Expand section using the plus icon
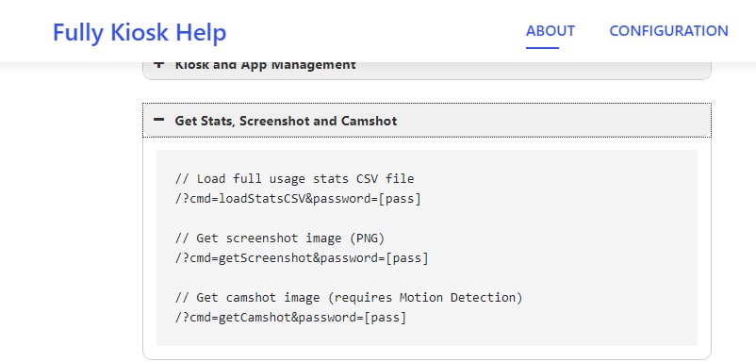The width and height of the screenshot is (756, 362). click(158, 65)
